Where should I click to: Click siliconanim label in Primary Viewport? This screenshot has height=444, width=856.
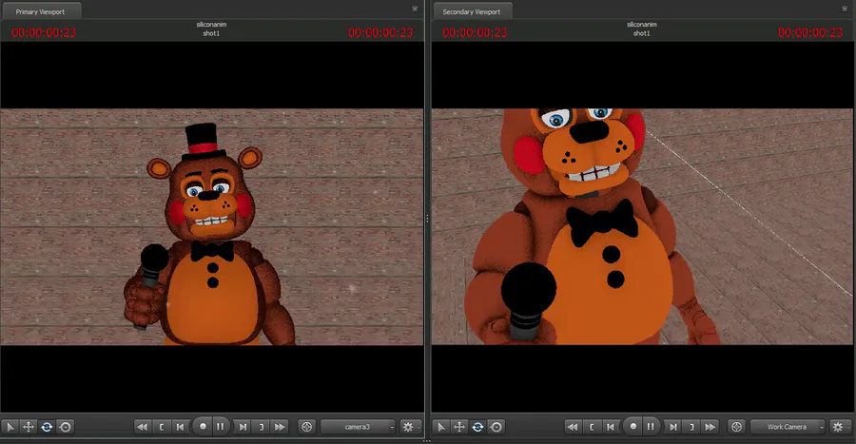point(211,25)
